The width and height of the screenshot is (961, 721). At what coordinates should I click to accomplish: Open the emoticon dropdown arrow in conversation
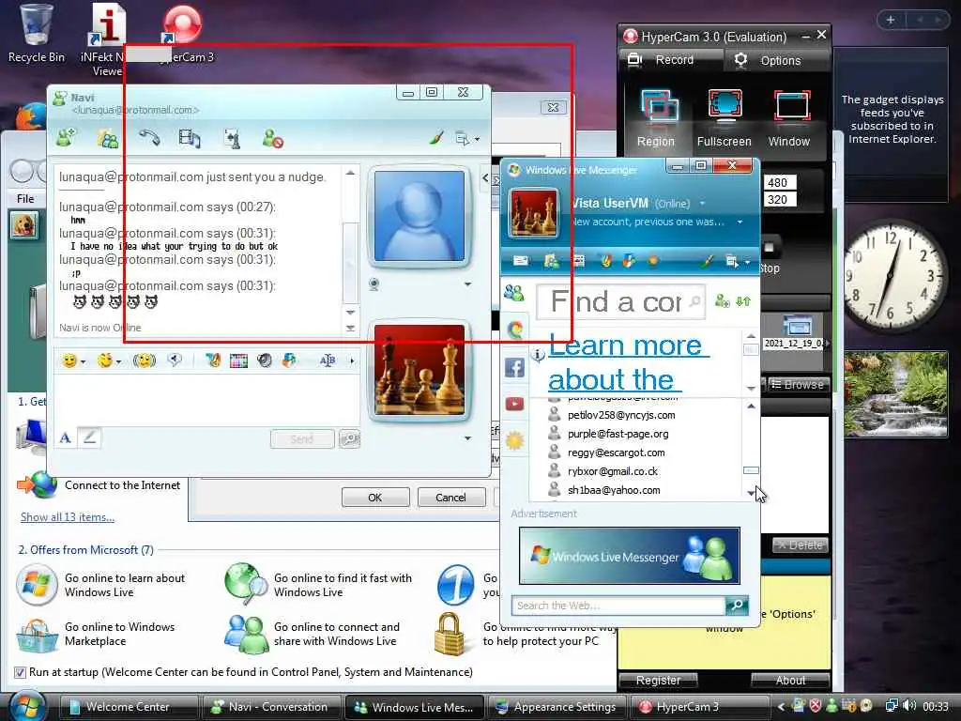83,361
